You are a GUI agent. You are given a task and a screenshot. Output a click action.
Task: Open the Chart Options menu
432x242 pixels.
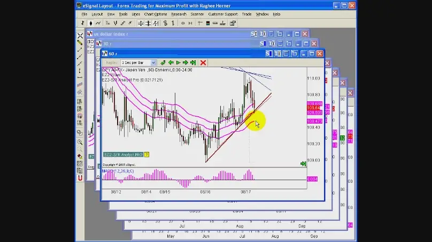tap(156, 14)
